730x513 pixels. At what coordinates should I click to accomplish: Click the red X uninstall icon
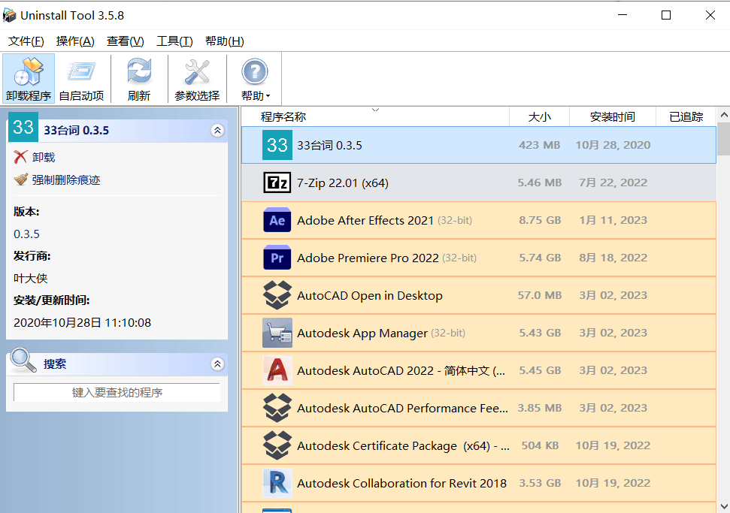[20, 157]
